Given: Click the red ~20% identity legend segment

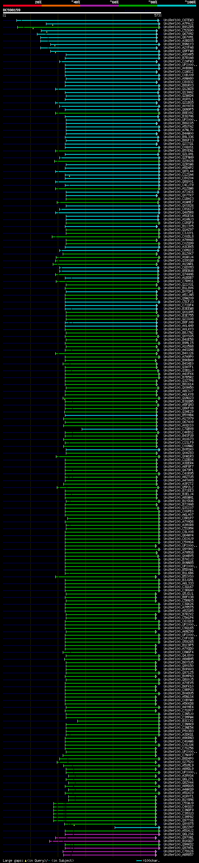Looking at the screenshot, I should click(22, 6).
